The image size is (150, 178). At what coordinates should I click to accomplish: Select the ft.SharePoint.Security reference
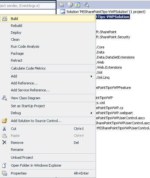(x=113, y=37)
